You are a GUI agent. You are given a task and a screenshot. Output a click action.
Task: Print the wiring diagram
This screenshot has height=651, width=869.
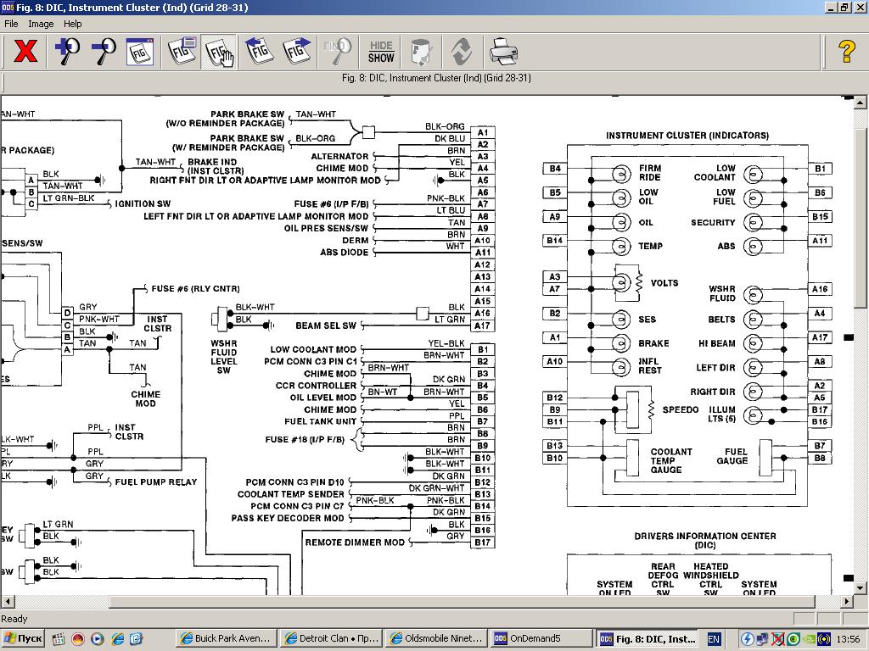(503, 52)
